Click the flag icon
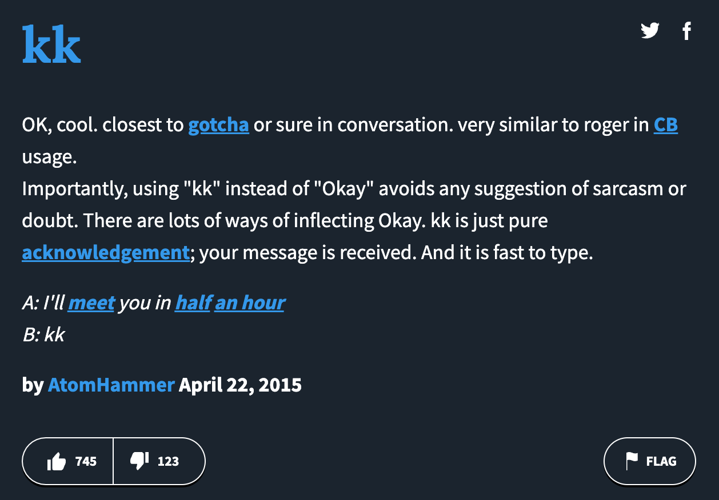This screenshot has width=719, height=500. [632, 461]
